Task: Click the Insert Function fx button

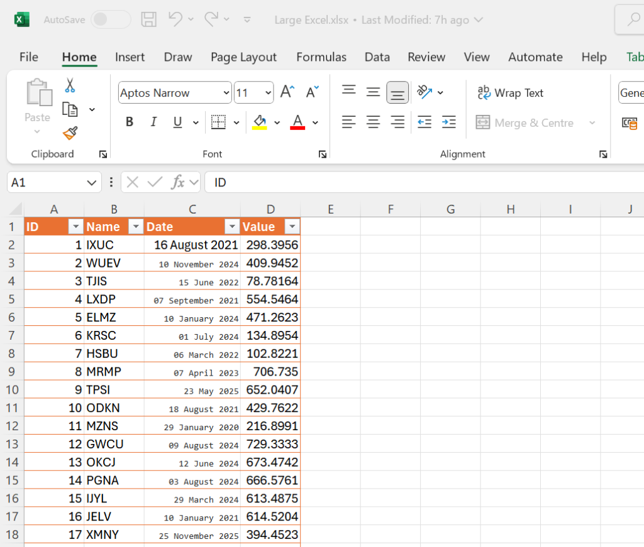Action: pyautogui.click(x=177, y=182)
